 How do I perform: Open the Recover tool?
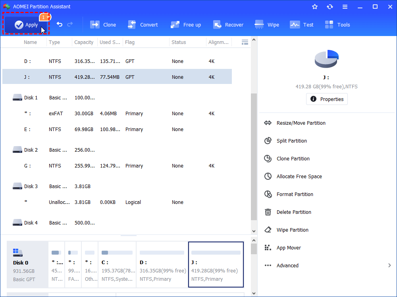[x=228, y=25]
